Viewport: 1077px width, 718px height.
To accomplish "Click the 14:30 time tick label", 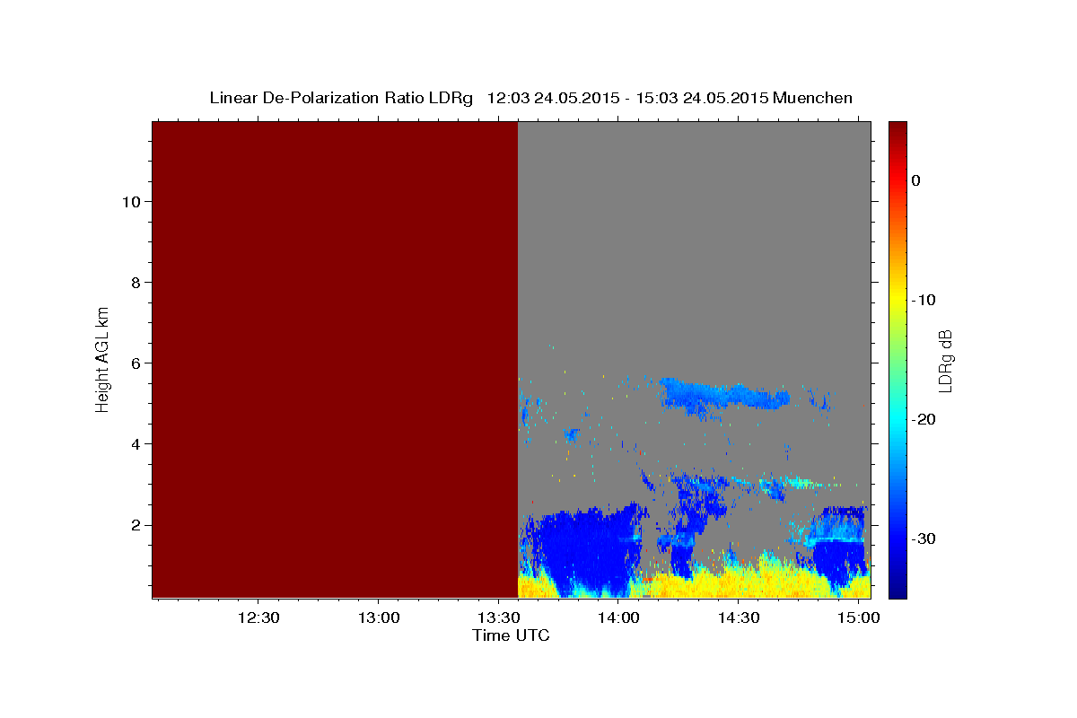I will pos(739,618).
